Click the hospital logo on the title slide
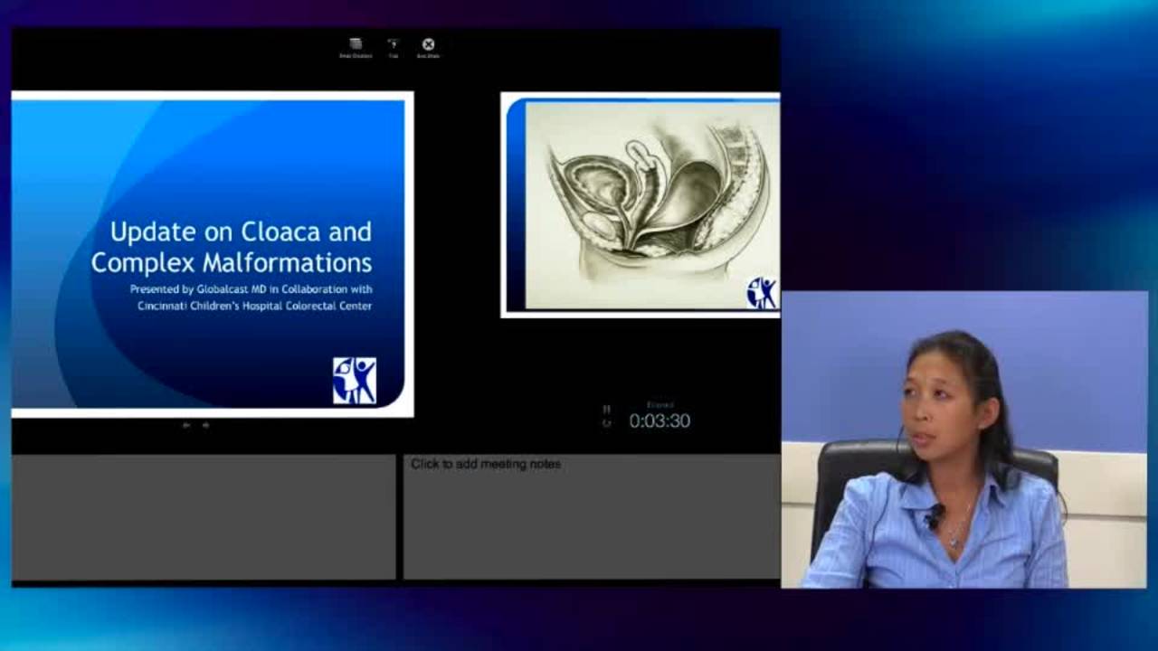Viewport: 1158px width, 651px height. (355, 378)
